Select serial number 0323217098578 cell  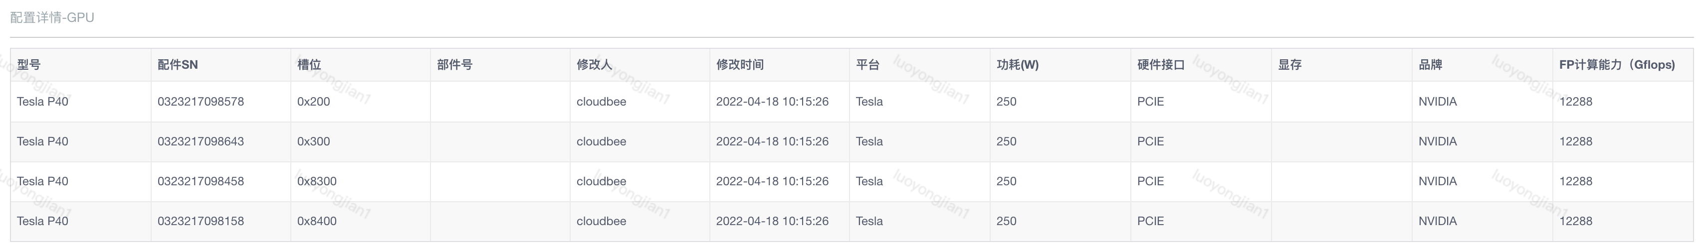click(x=201, y=102)
